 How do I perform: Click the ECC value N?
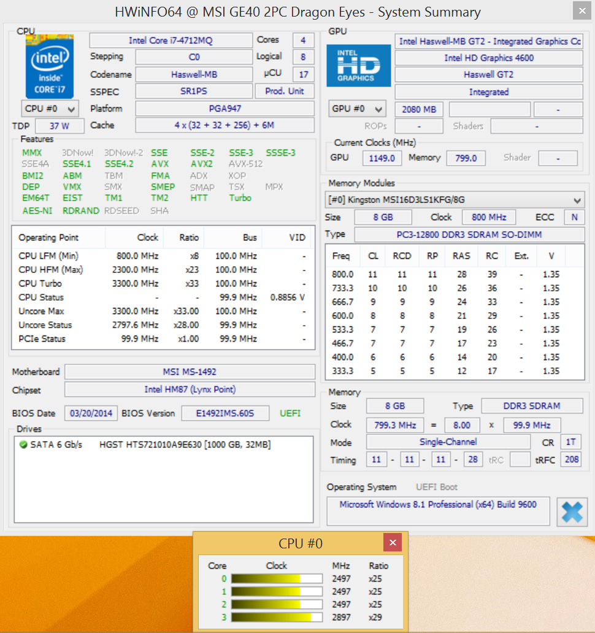(574, 217)
